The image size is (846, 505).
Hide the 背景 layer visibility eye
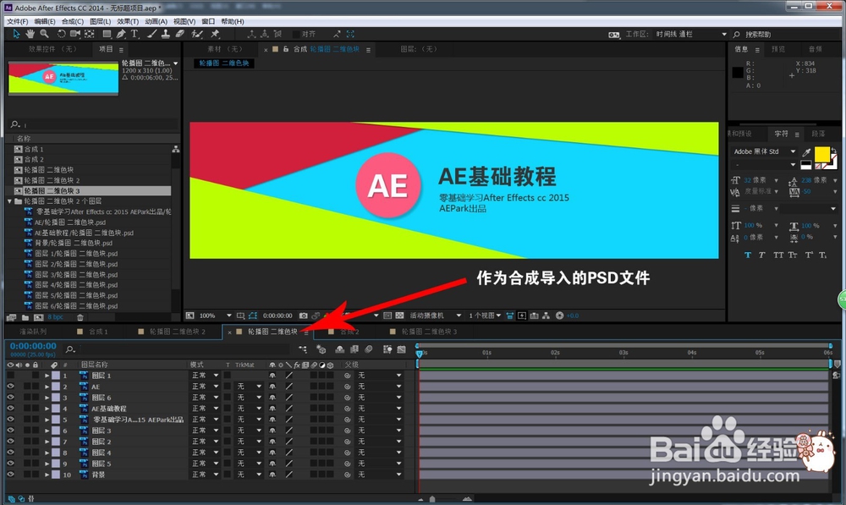tap(10, 475)
